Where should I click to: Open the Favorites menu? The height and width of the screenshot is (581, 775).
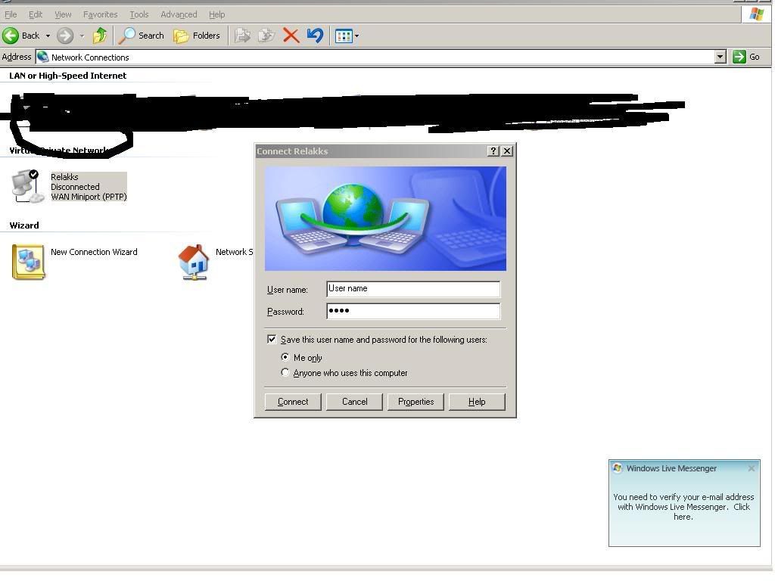[x=100, y=14]
